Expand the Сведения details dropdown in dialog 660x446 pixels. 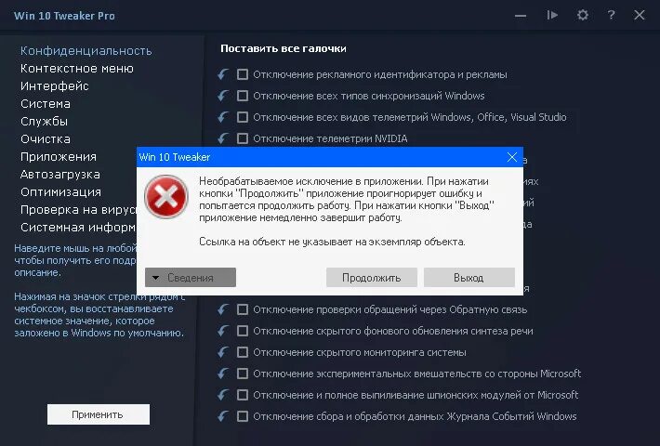pyautogui.click(x=191, y=278)
